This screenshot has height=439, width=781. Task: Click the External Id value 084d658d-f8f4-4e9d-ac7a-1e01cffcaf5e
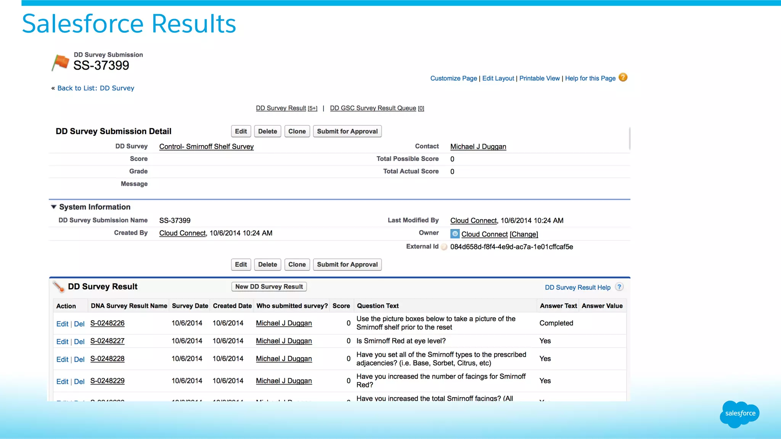click(x=511, y=247)
